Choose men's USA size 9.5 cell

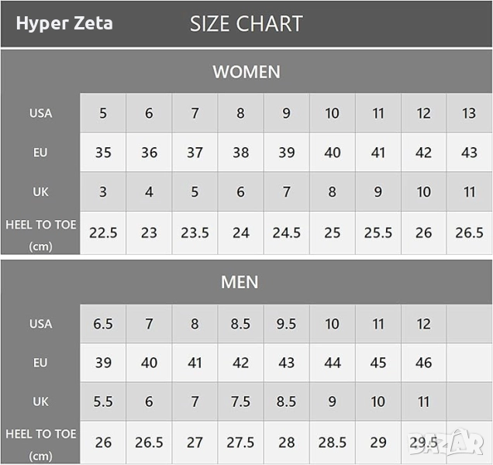(286, 324)
